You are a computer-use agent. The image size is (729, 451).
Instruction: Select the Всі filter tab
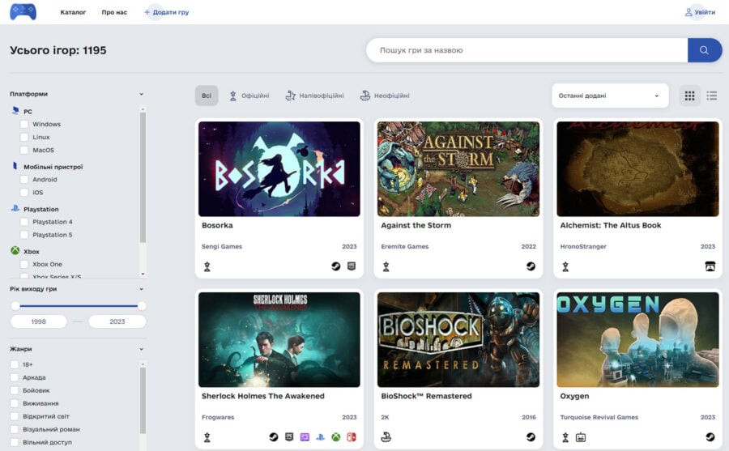click(x=207, y=96)
